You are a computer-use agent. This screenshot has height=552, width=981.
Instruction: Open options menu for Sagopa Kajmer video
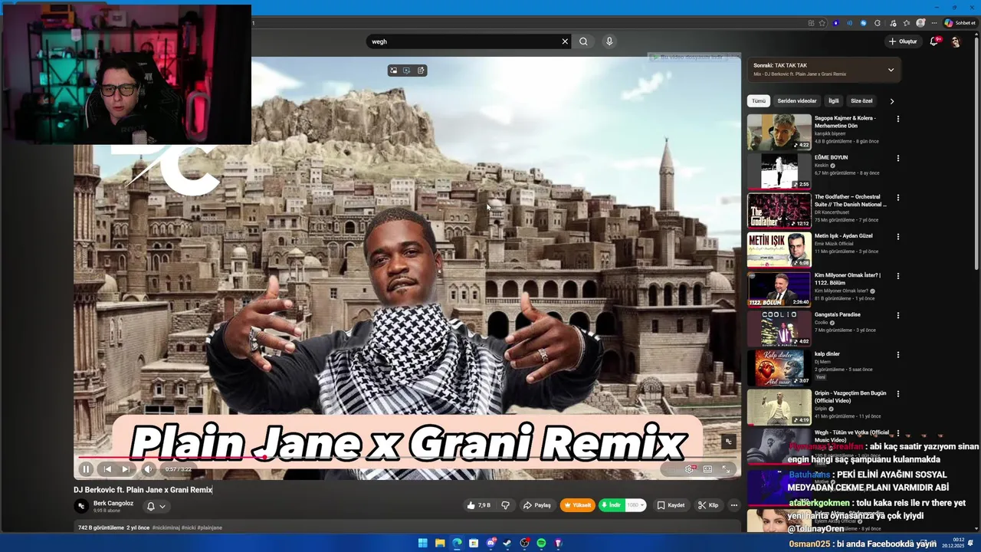[898, 119]
